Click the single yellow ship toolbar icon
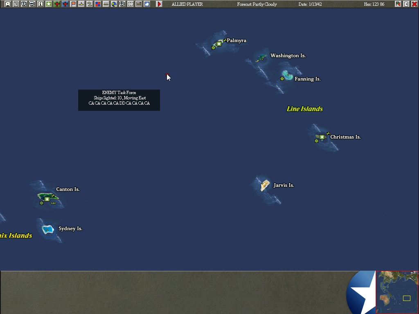 [81, 4]
